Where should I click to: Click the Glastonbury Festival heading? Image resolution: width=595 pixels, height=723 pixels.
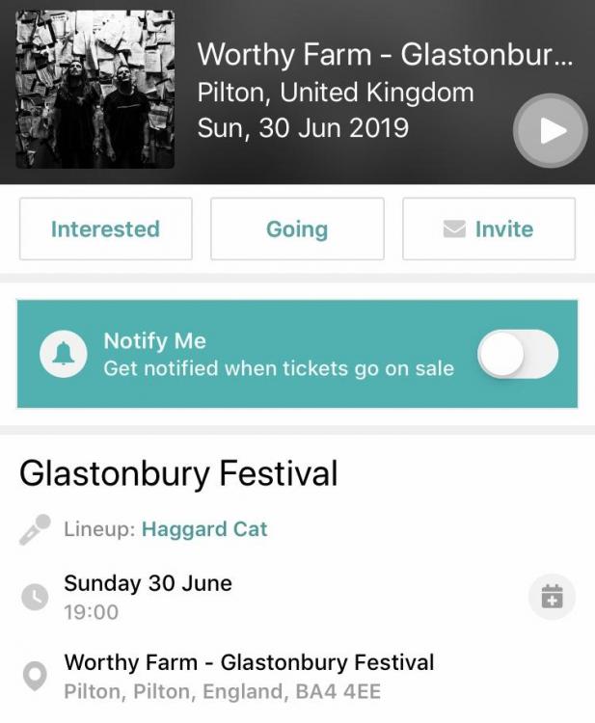pyautogui.click(x=178, y=474)
